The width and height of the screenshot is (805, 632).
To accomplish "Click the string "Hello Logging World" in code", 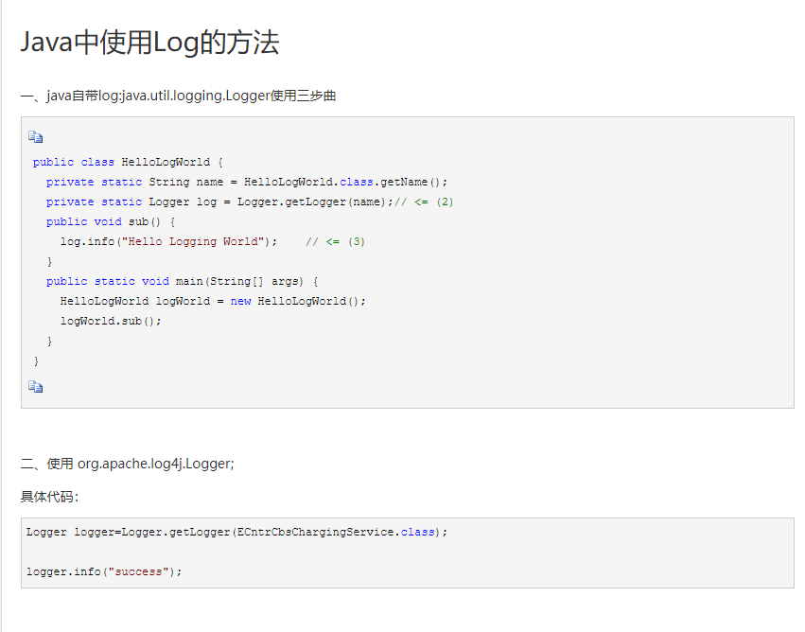I will click(193, 242).
